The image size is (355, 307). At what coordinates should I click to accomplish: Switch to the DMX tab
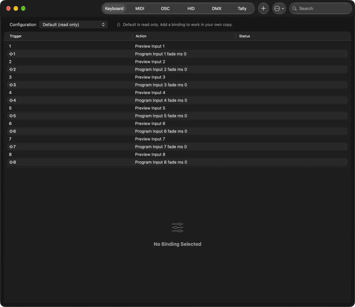tap(216, 8)
